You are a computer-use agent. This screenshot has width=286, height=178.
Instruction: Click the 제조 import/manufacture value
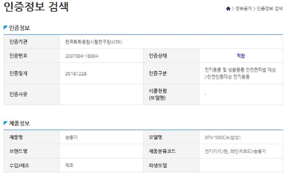pyautogui.click(x=69, y=165)
